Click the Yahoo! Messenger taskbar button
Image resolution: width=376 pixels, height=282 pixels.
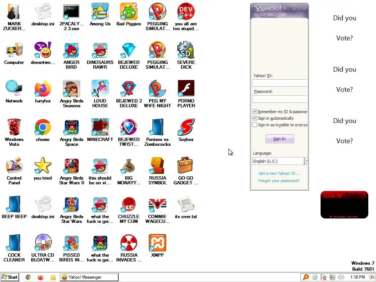(x=89, y=277)
